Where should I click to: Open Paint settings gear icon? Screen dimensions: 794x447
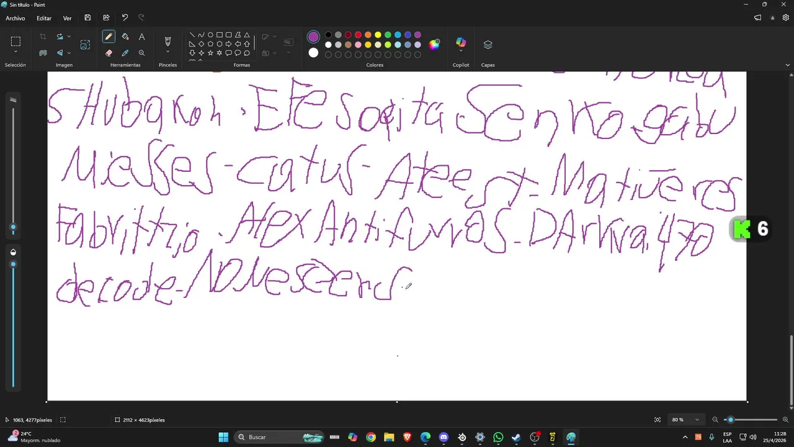[785, 18]
